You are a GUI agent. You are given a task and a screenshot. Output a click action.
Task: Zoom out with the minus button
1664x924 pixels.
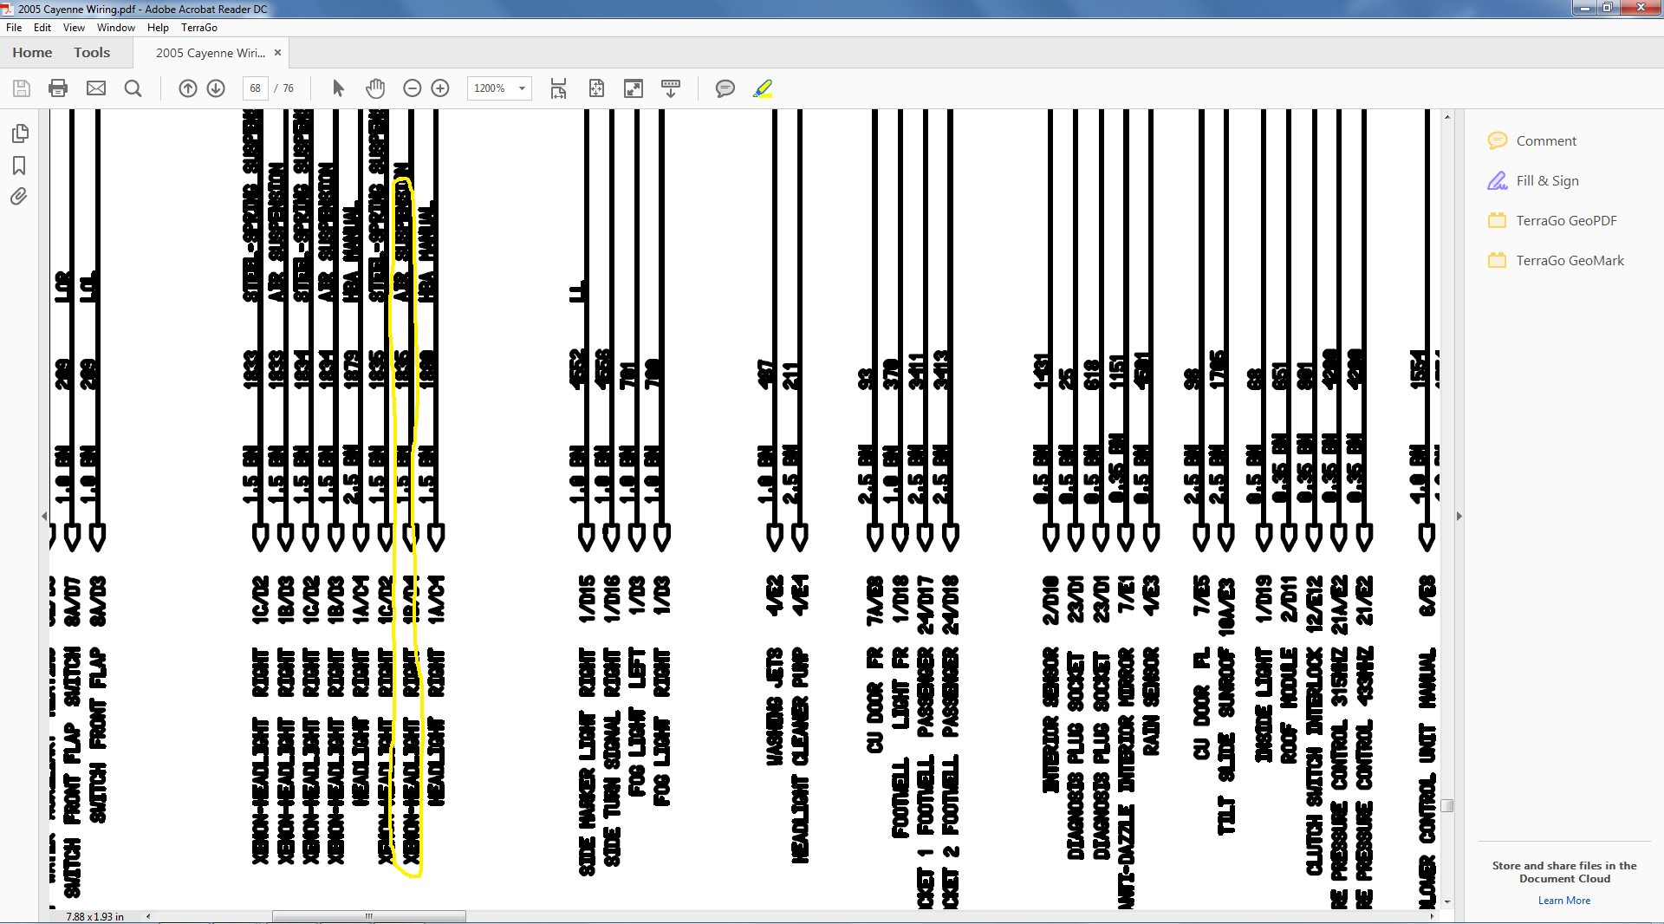coord(413,88)
